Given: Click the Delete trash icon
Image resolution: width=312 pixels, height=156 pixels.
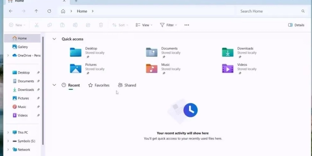Looking at the screenshot, I should pyautogui.click(x=101, y=25).
